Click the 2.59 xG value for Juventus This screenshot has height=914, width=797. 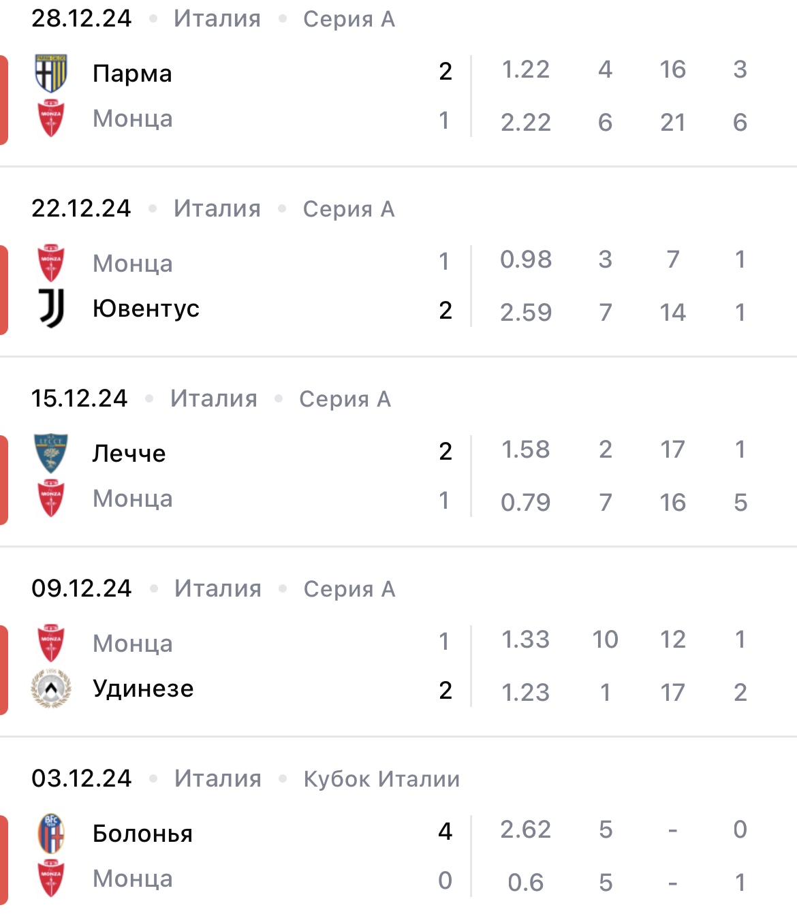coord(525,312)
